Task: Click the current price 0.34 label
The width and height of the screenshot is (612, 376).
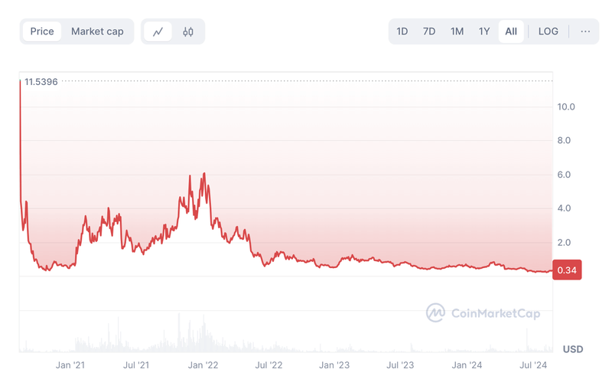Action: pyautogui.click(x=567, y=270)
